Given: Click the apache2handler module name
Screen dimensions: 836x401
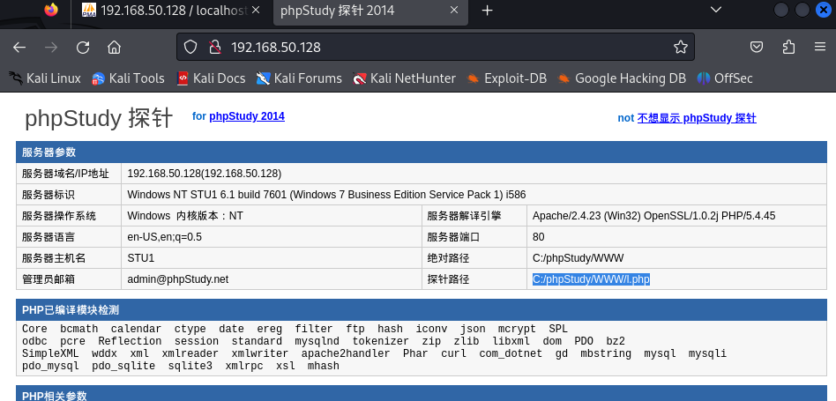Looking at the screenshot, I should (346, 353).
